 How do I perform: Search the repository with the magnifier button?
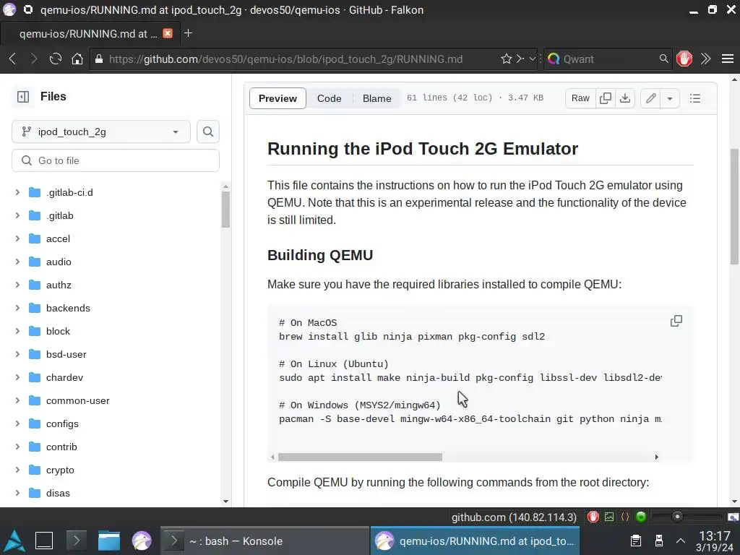click(207, 132)
